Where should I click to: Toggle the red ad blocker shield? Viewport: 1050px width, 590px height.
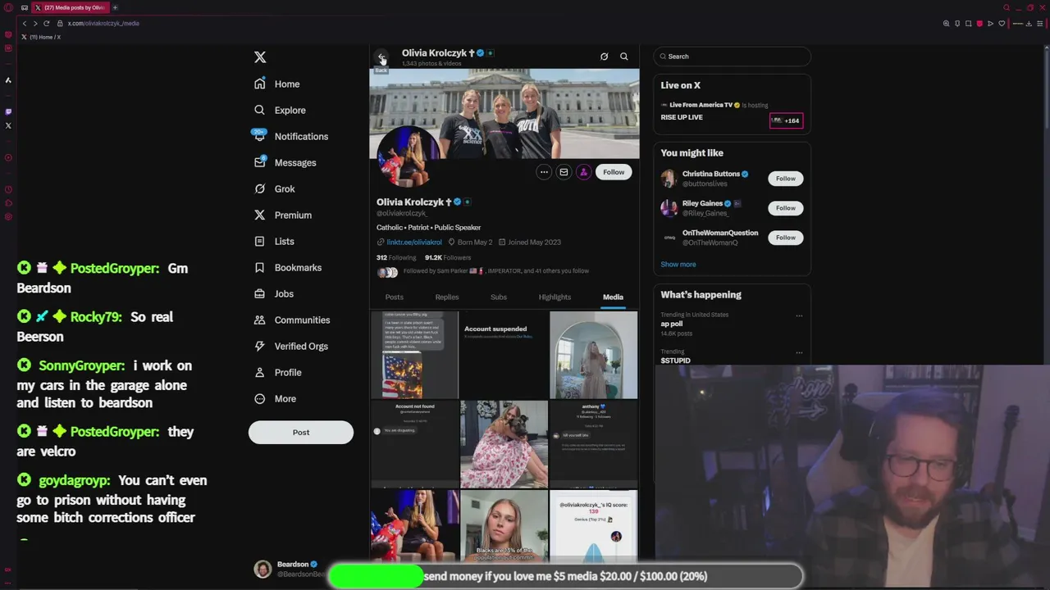coord(979,23)
